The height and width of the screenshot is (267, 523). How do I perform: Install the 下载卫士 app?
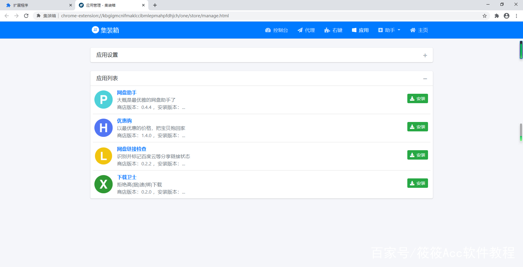point(417,183)
